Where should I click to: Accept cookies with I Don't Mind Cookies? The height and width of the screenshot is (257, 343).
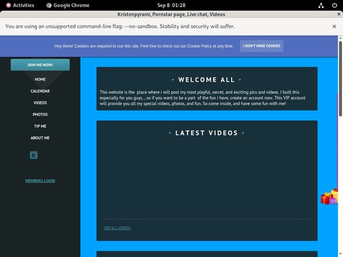coord(261,46)
